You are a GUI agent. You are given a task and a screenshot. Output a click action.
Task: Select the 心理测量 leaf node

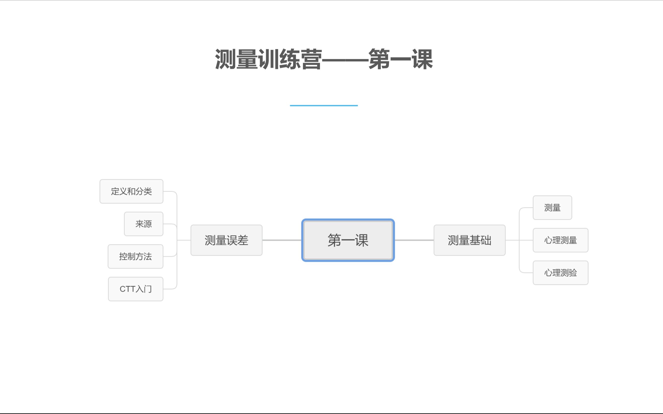click(561, 240)
